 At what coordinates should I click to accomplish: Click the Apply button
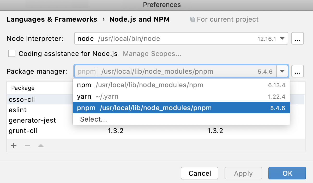(x=243, y=173)
